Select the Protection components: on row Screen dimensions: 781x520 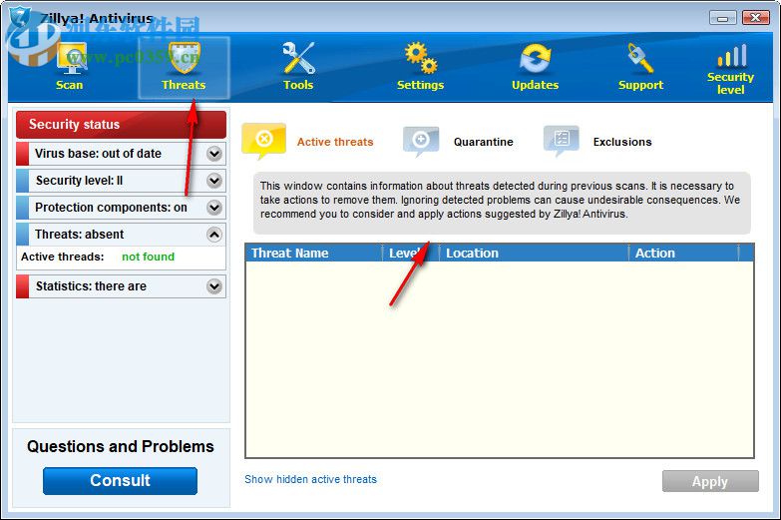121,208
